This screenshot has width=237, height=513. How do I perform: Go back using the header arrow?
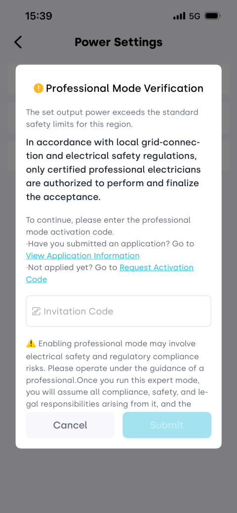tap(18, 42)
